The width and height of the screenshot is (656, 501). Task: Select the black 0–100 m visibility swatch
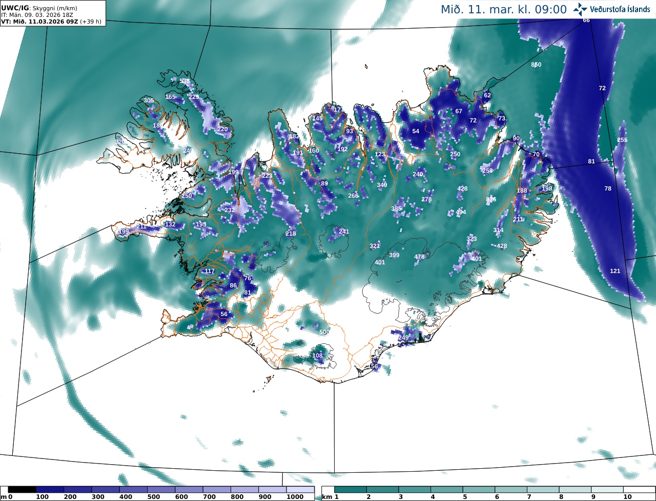tap(22, 490)
